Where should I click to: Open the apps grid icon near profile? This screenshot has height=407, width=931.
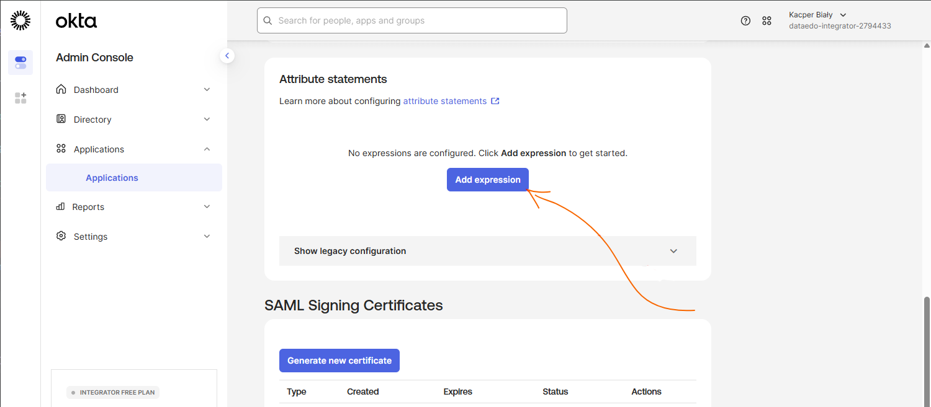[767, 20]
